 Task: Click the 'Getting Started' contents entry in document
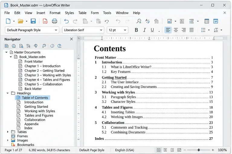[114, 78]
